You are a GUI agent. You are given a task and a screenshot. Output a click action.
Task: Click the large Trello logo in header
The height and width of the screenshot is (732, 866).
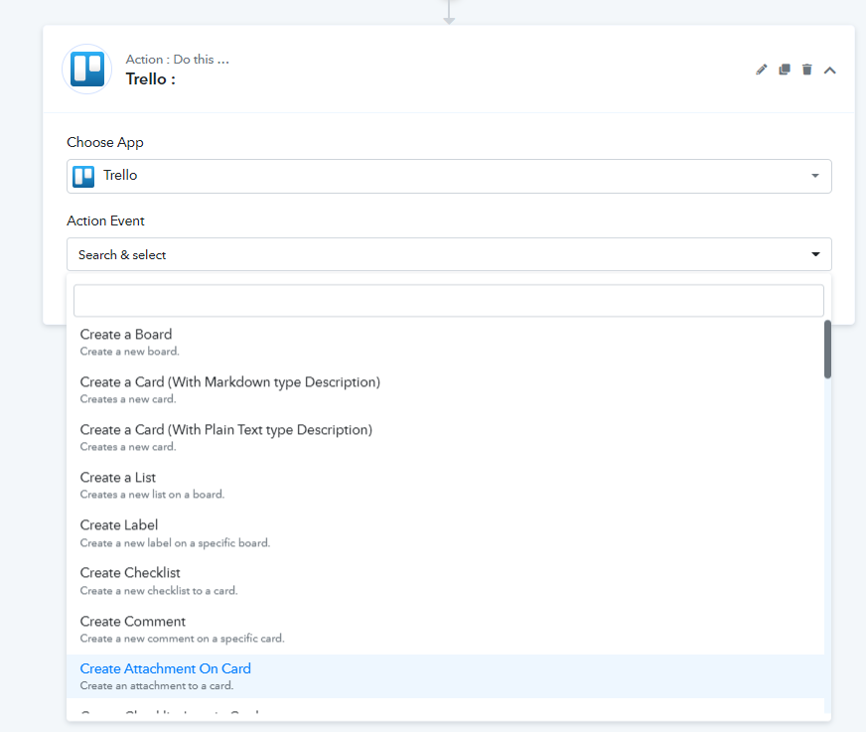click(87, 70)
